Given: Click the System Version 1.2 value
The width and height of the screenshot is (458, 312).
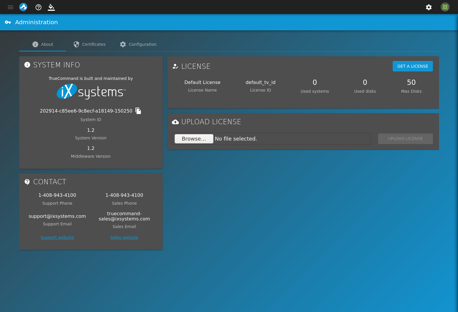Looking at the screenshot, I should (x=91, y=130).
